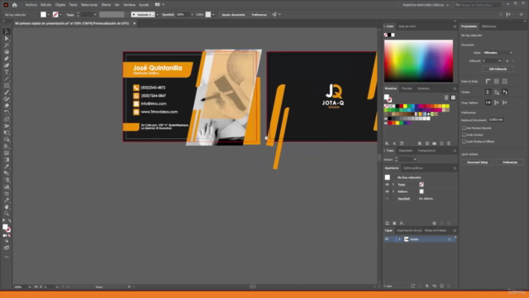Open the Efecto menu
The width and height of the screenshot is (529, 298).
pyautogui.click(x=106, y=5)
